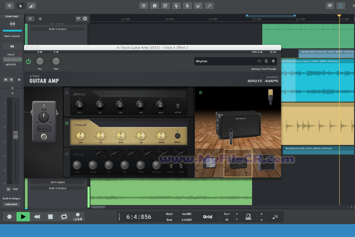Image resolution: width=355 pixels, height=237 pixels.
Task: Select the left combo cabinet thumbnail
Action: pyautogui.click(x=209, y=163)
